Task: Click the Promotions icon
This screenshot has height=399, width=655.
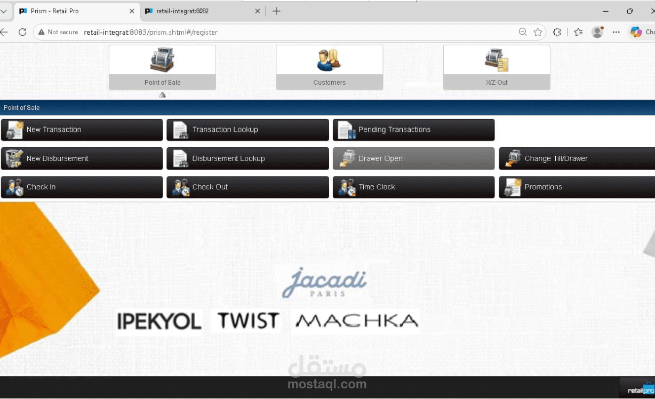Action: [513, 187]
